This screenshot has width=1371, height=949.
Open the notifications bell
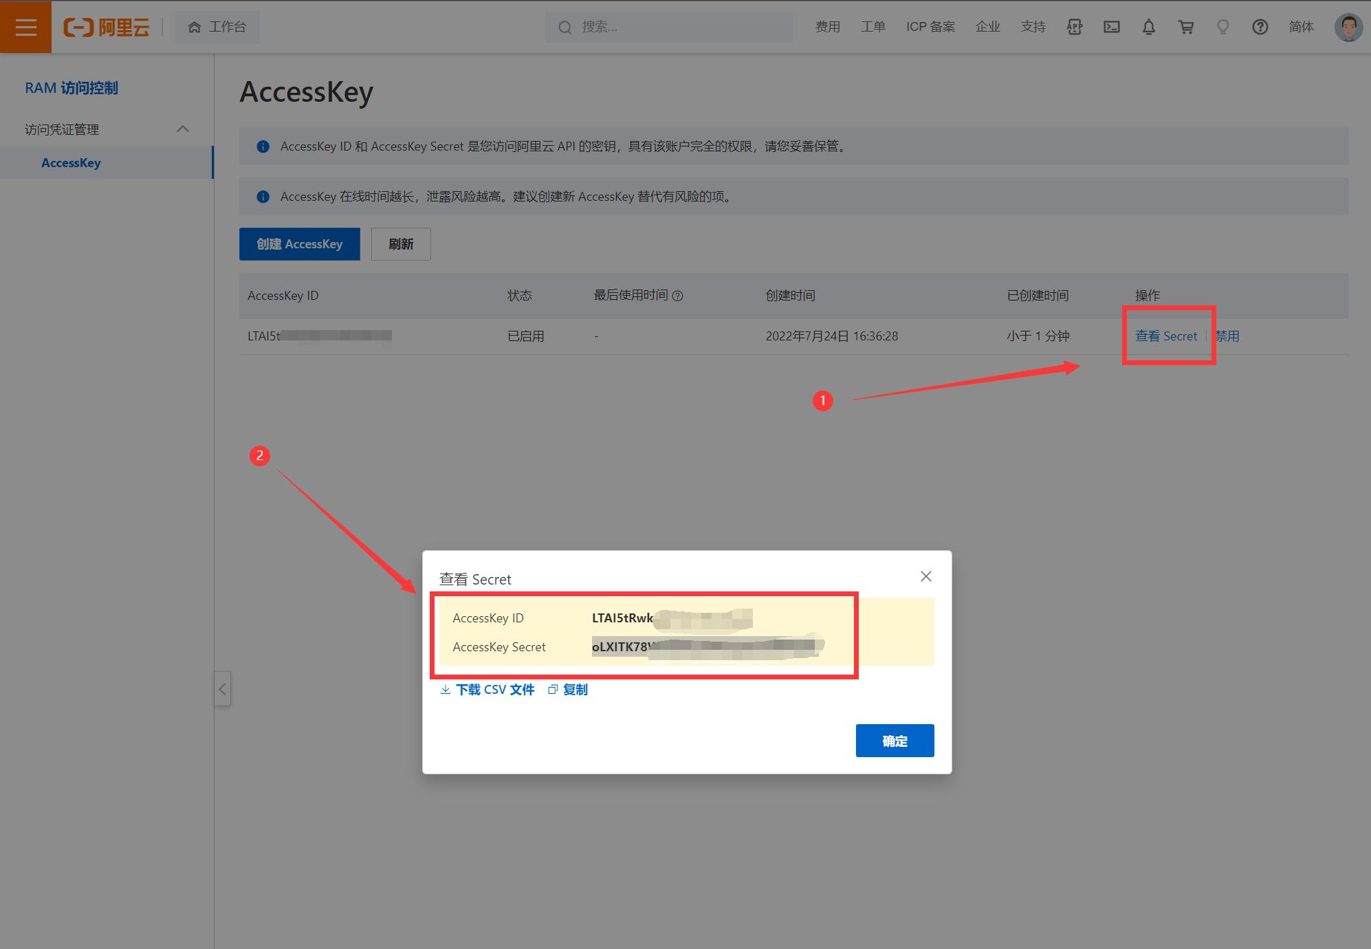tap(1148, 27)
